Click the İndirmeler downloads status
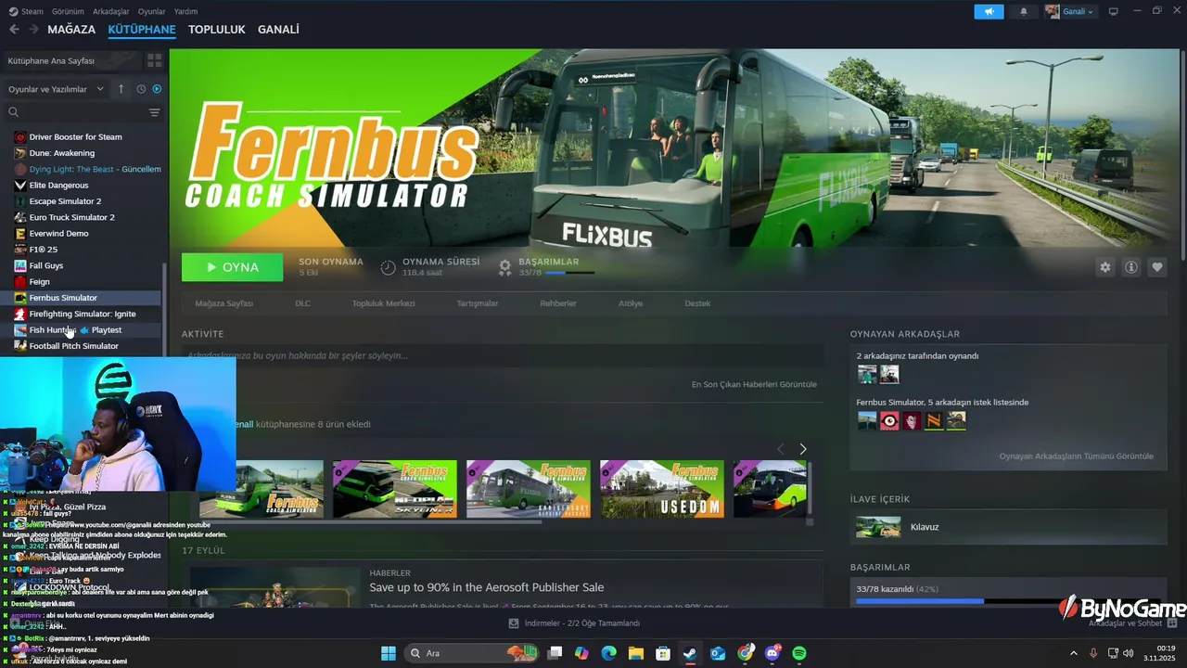The image size is (1187, 668). [575, 623]
